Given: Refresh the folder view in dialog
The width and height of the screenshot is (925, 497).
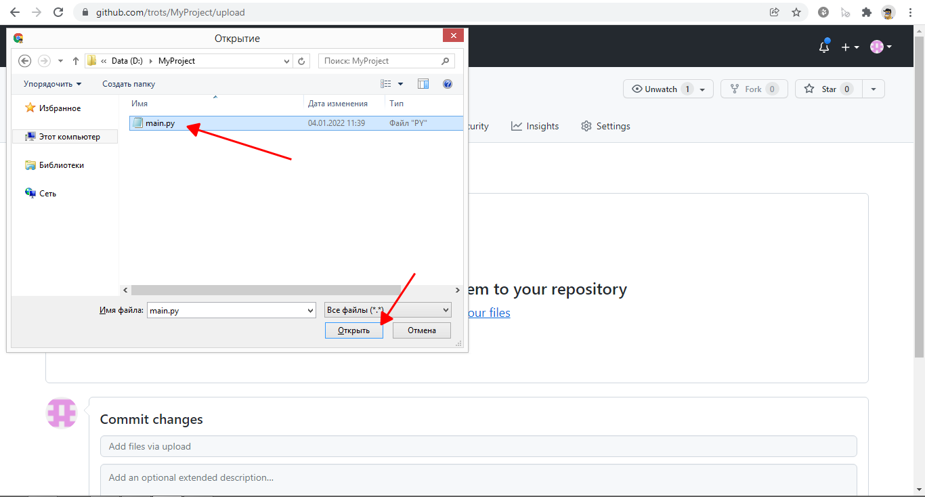Looking at the screenshot, I should pyautogui.click(x=302, y=61).
